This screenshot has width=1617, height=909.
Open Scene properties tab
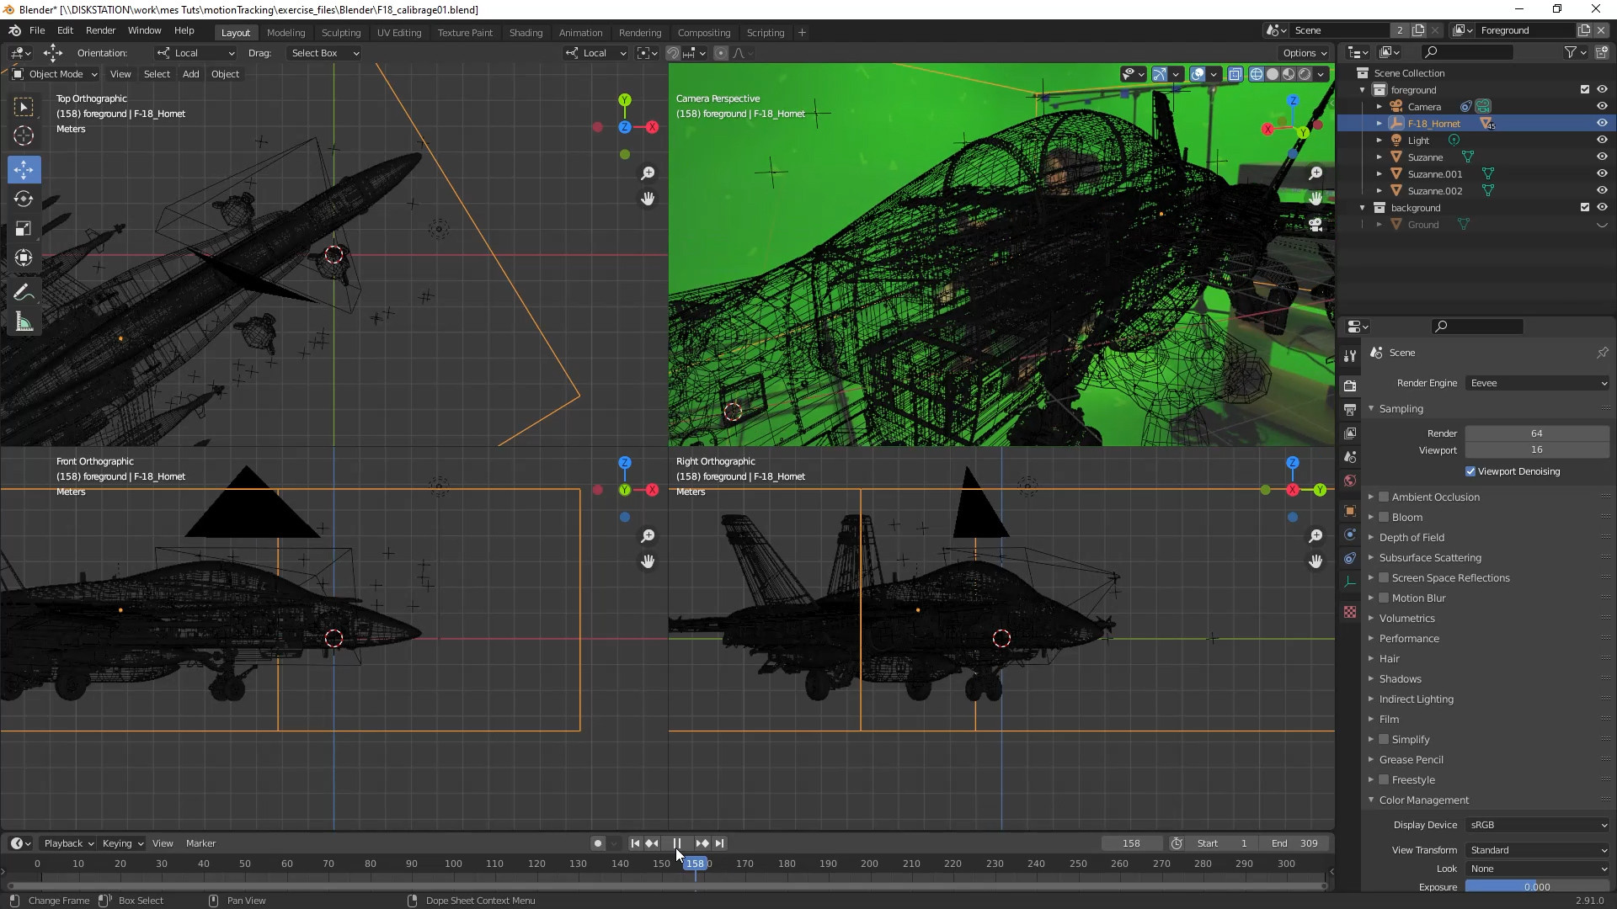(1350, 456)
